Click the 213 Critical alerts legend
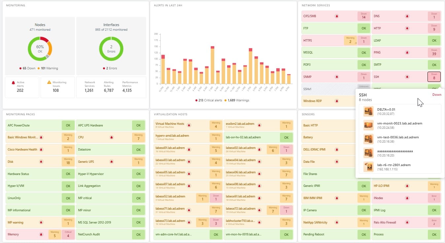Screen dimensions: 445x243 208,100
